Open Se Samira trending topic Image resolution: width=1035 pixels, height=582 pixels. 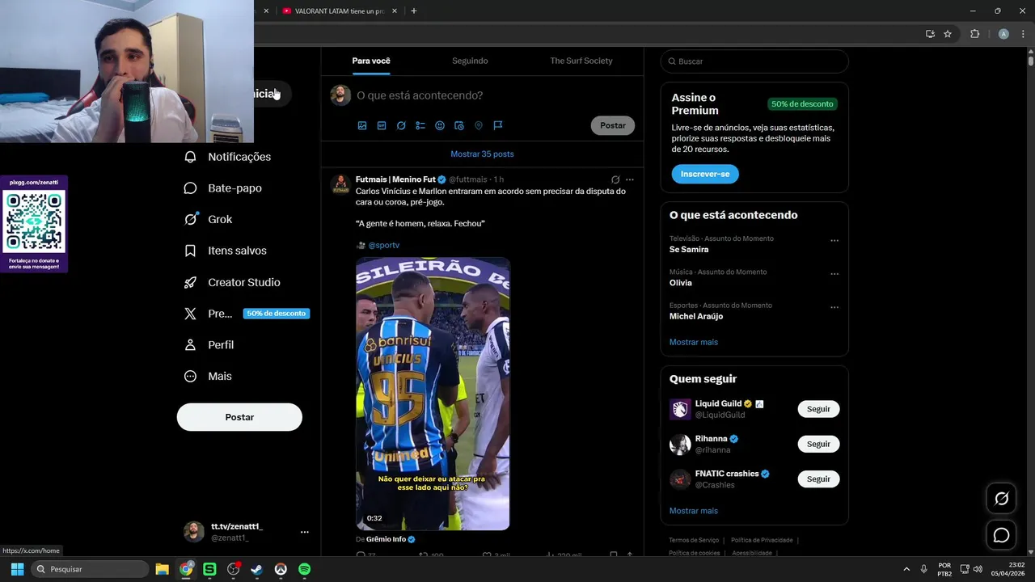689,250
